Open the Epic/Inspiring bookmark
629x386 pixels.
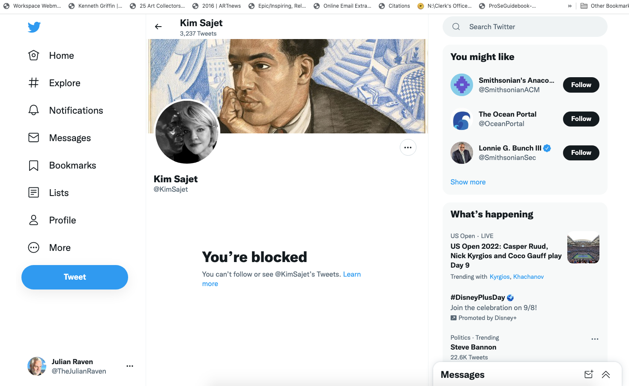coord(277,6)
